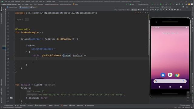Open the Tools menu
This screenshot has width=194, height=109.
[40, 2]
